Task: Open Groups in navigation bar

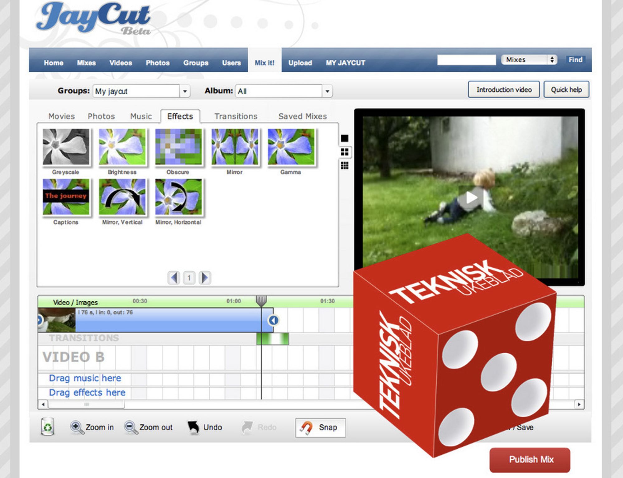Action: click(x=196, y=63)
